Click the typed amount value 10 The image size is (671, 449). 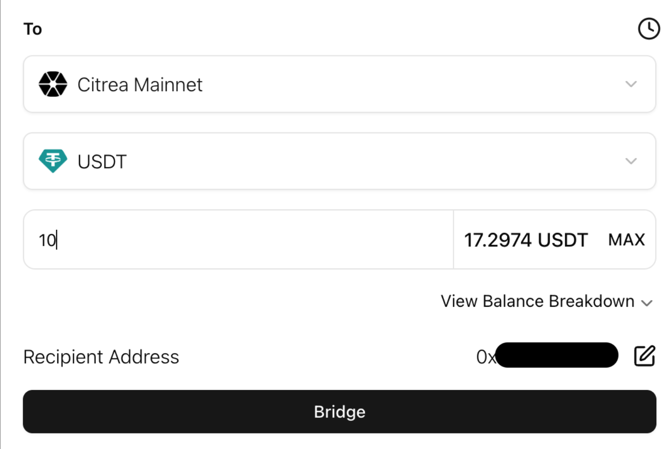(x=47, y=241)
